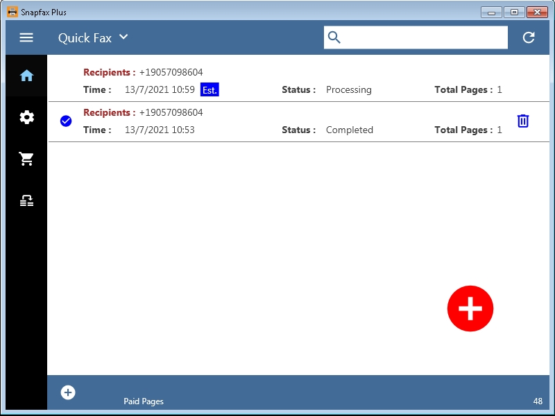
Task: Expand the Quick Fax dropdown arrow
Action: click(x=123, y=37)
